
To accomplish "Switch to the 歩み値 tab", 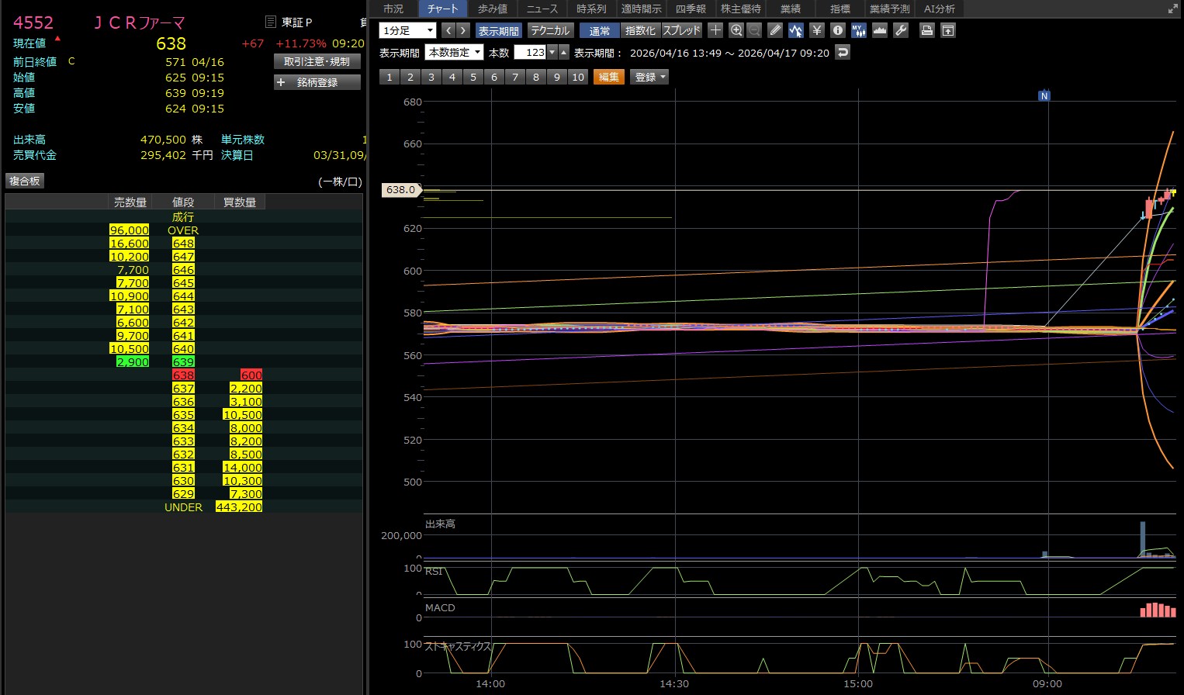I will click(x=493, y=9).
